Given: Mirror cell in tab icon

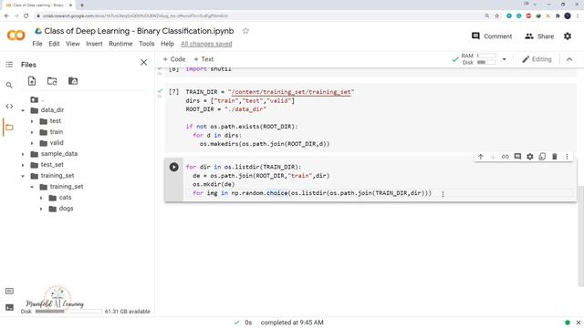Looking at the screenshot, I should tap(542, 157).
